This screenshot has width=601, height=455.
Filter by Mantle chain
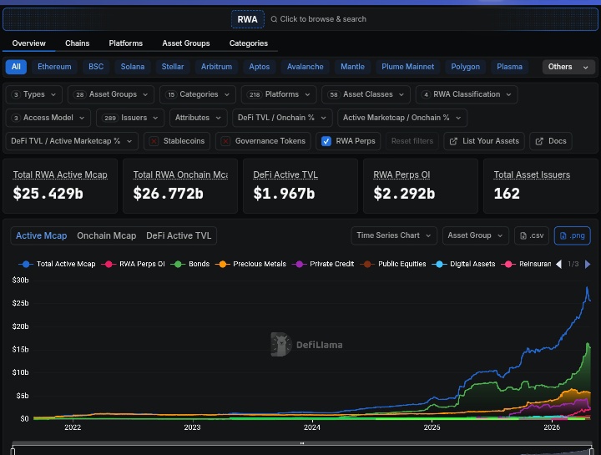click(352, 67)
